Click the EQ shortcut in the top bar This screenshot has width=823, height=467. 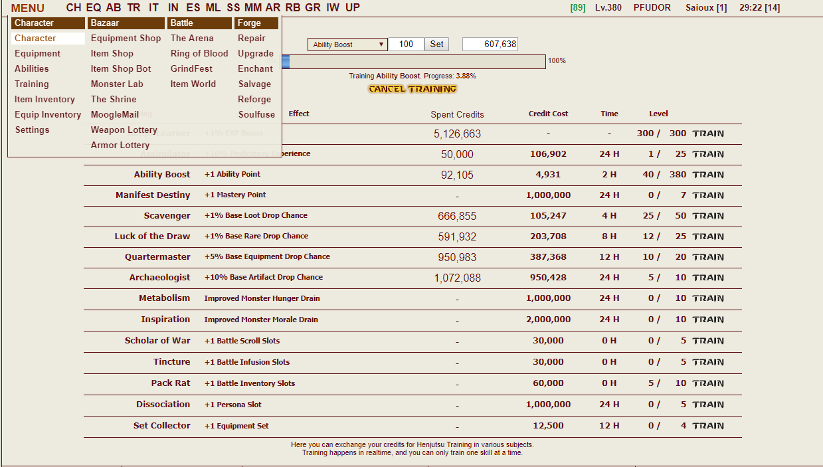pos(94,8)
